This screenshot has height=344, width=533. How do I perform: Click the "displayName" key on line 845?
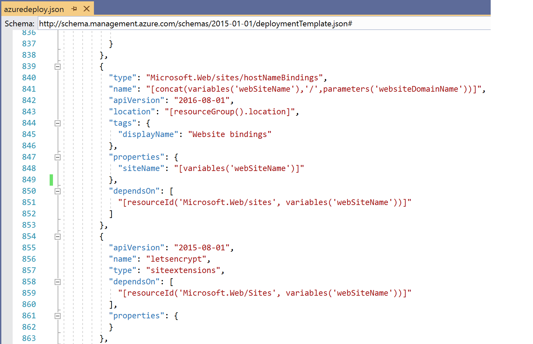point(148,134)
